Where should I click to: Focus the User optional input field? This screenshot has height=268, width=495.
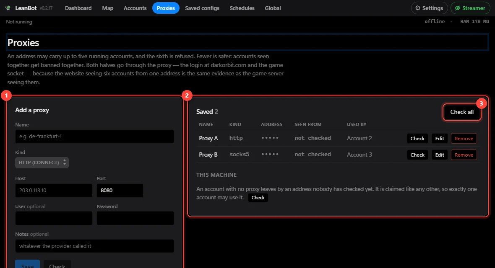point(54,218)
